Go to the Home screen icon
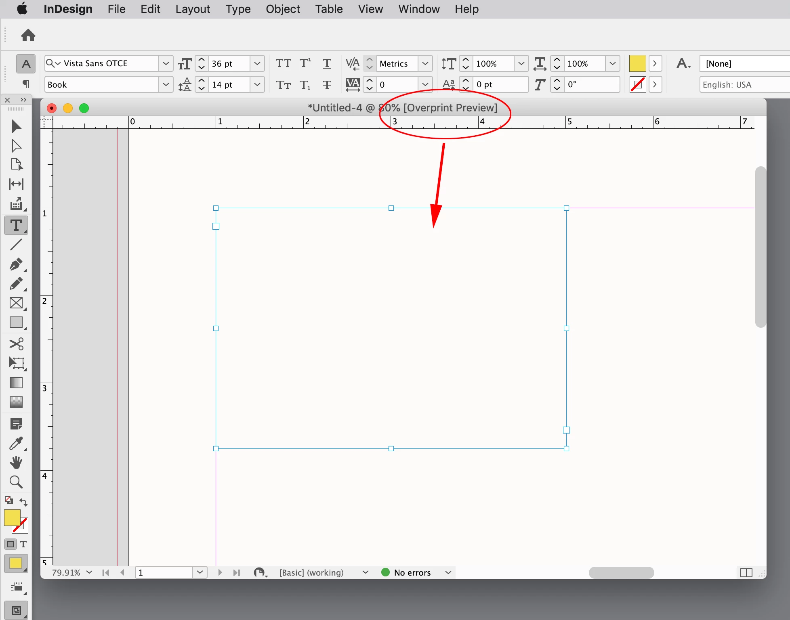The height and width of the screenshot is (620, 790). click(x=28, y=35)
